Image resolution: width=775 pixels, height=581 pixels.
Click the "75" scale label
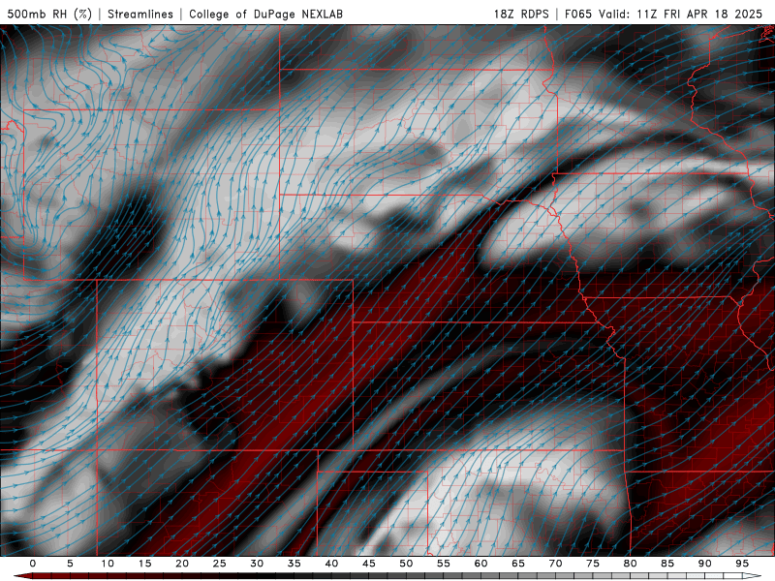point(593,564)
